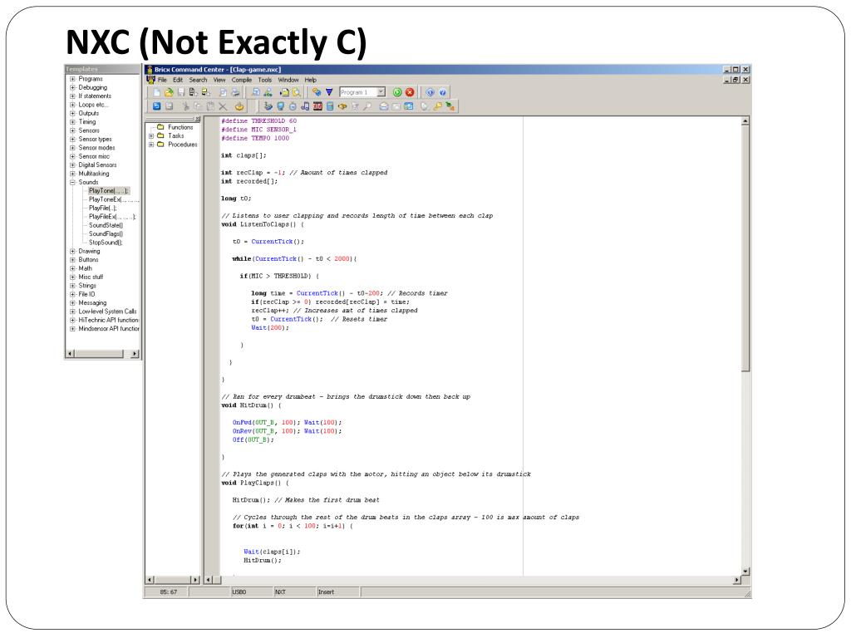Open the music note piano tool icon
Screen dimensions: 851x638
(x=305, y=106)
